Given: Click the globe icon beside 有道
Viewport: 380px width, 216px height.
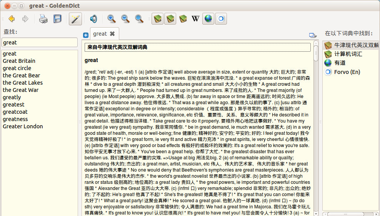Looking at the screenshot, I should coord(328,63).
